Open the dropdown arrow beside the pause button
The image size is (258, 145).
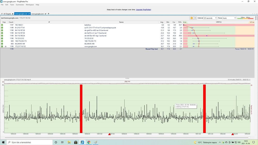pos(195,18)
